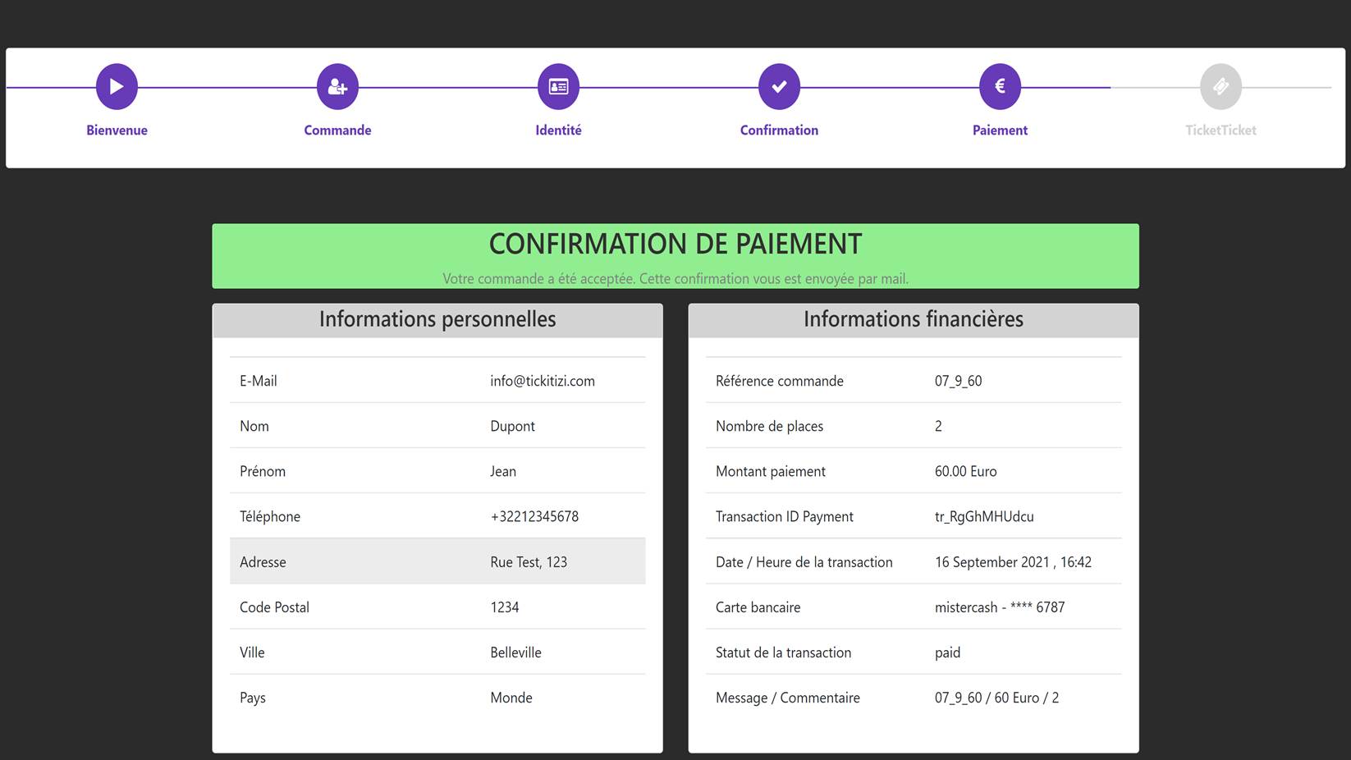The height and width of the screenshot is (760, 1351).
Task: Click the mistercash card number value
Action: click(x=999, y=607)
